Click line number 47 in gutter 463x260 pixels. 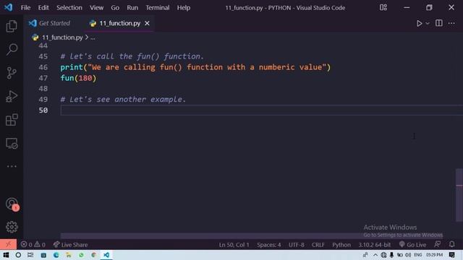click(43, 78)
